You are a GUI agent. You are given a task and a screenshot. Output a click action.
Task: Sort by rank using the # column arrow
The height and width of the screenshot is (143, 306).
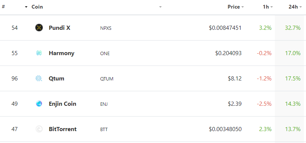(26, 7)
